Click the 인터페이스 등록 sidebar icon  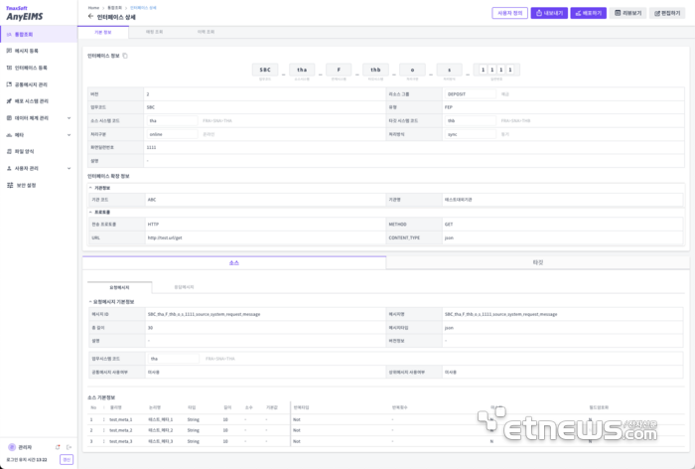point(9,68)
